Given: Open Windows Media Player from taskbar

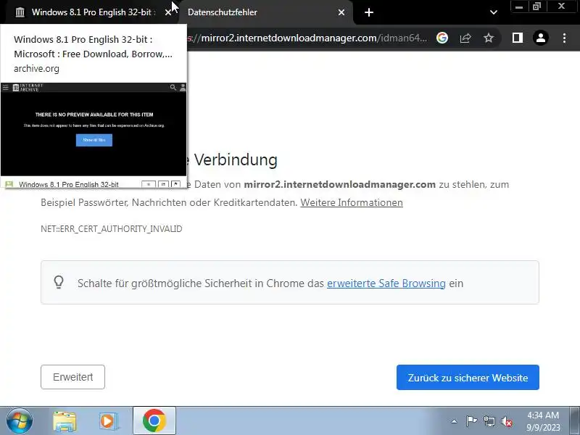Looking at the screenshot, I should (108, 421).
